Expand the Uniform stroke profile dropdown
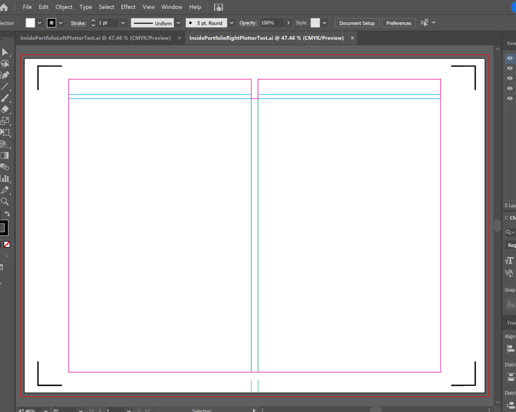Screen dimensions: 516x412 (178, 23)
